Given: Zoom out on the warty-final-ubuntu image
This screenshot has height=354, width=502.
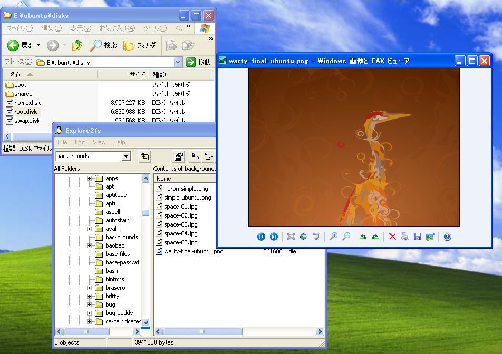Looking at the screenshot, I should coord(346,237).
